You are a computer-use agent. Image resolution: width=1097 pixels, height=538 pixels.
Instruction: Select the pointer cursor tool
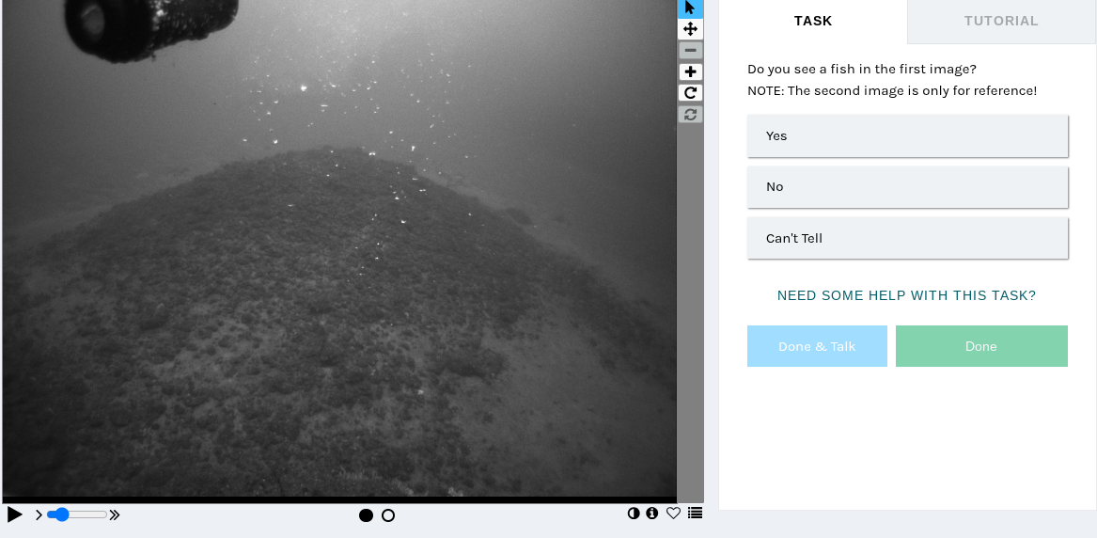pyautogui.click(x=690, y=8)
